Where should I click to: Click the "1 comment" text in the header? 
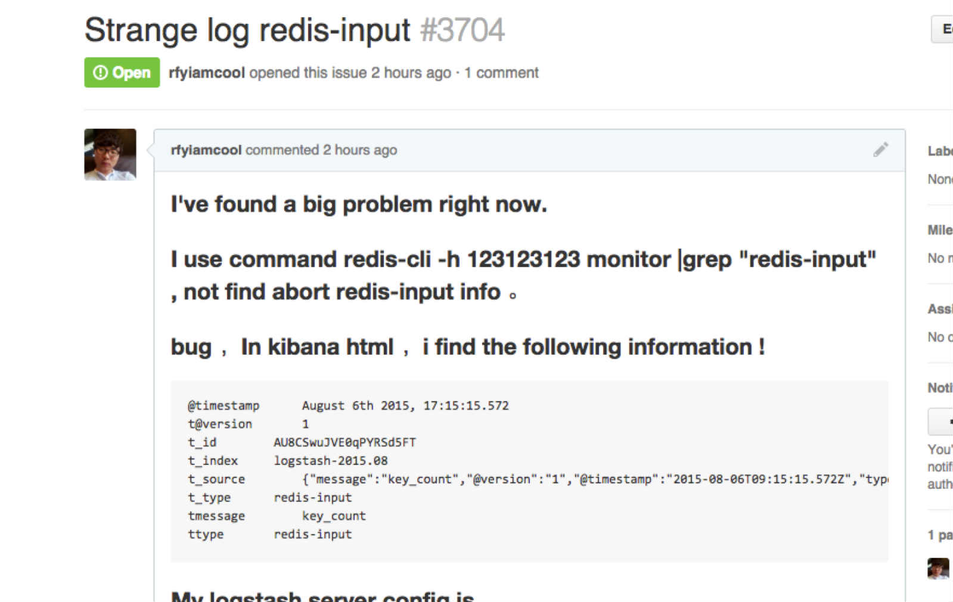501,73
